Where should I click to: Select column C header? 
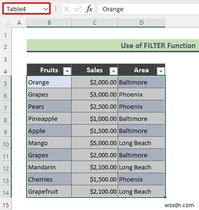95,23
